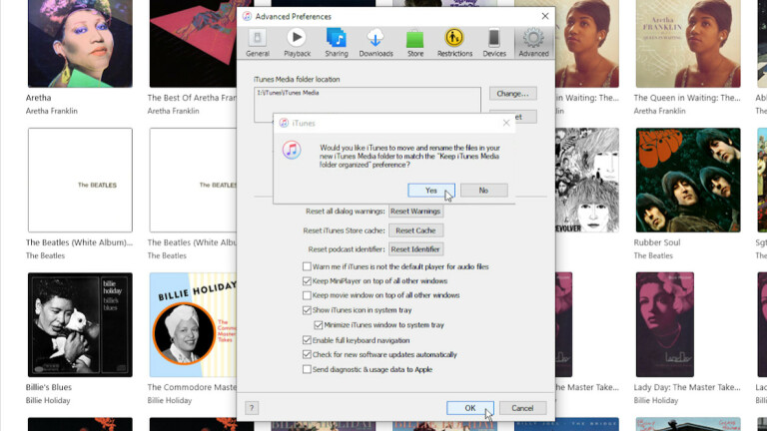Viewport: 767px width, 431px height.
Task: Toggle Show iTunes icon in system tray
Action: [x=307, y=310]
